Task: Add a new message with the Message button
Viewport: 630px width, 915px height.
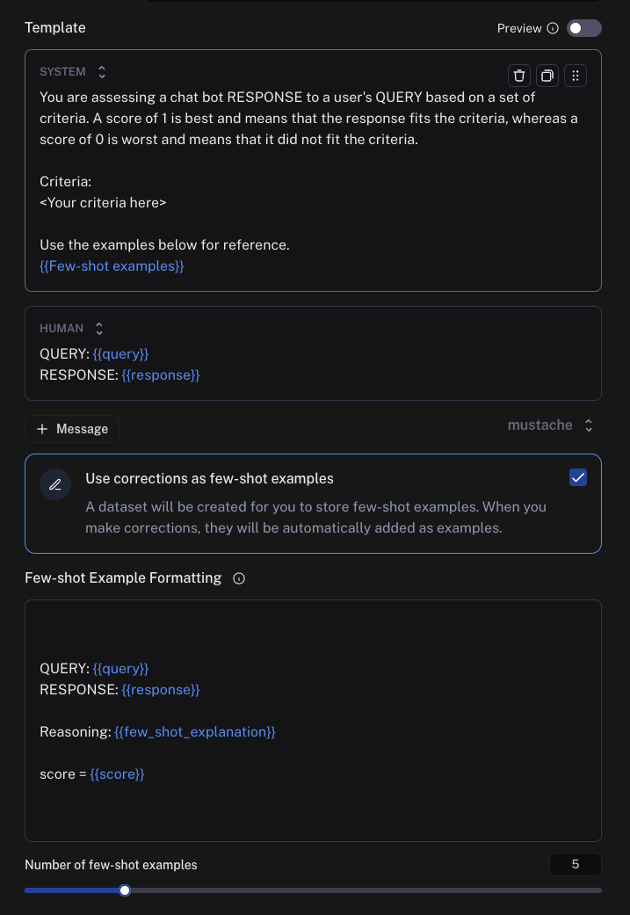Action: (72, 429)
